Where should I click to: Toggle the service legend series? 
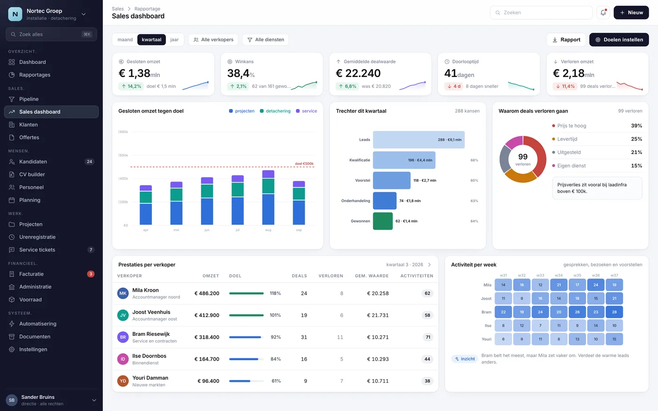(x=306, y=111)
